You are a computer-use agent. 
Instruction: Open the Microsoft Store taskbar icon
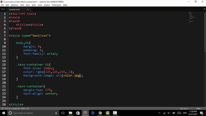click(x=78, y=113)
